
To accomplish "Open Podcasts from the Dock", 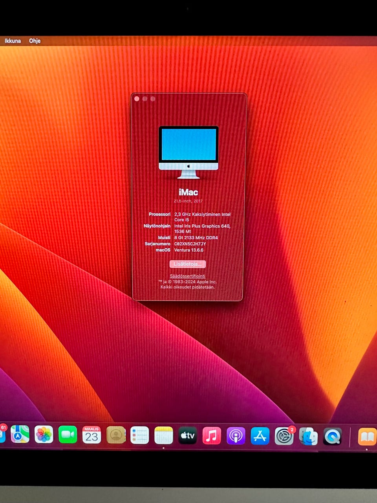I will pyautogui.click(x=236, y=436).
